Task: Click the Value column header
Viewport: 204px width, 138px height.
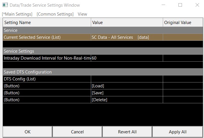Action: 127,22
